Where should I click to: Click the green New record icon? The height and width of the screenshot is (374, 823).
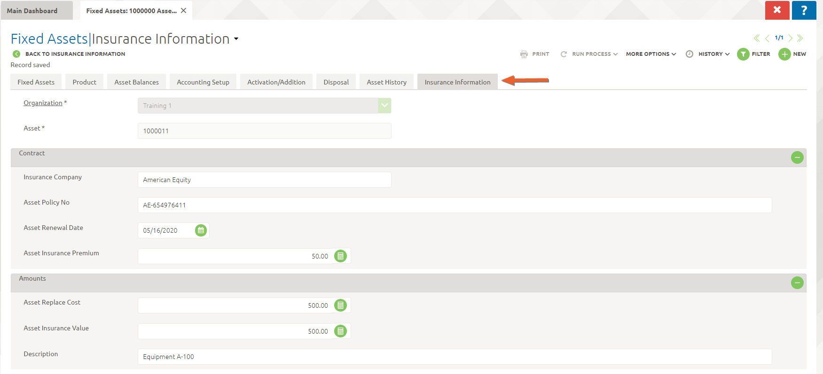point(784,54)
